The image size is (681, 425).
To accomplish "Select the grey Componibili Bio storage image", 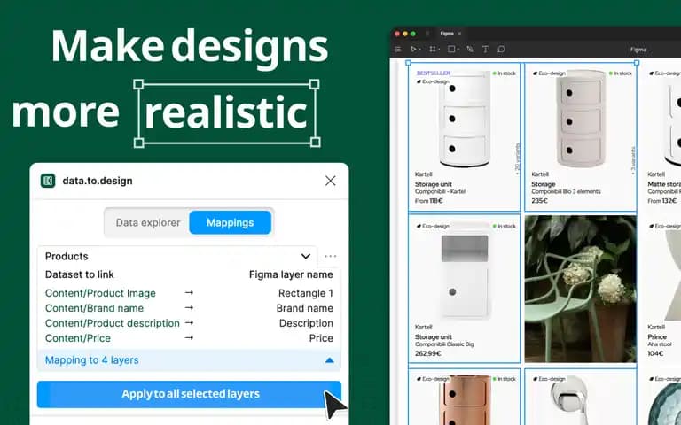I will point(581,120).
